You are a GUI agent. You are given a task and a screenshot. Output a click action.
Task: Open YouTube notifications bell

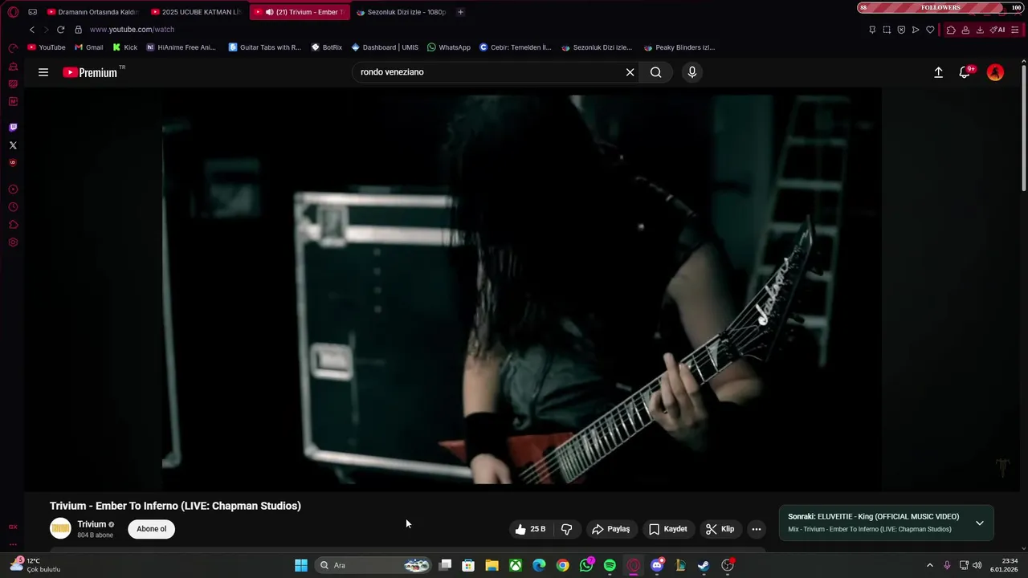pyautogui.click(x=965, y=72)
